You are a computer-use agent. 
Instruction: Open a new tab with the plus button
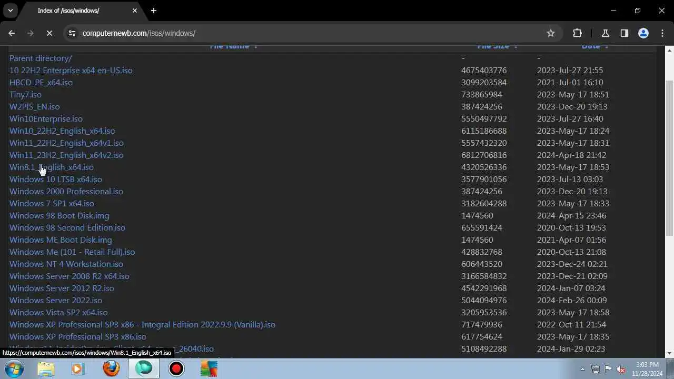click(153, 11)
